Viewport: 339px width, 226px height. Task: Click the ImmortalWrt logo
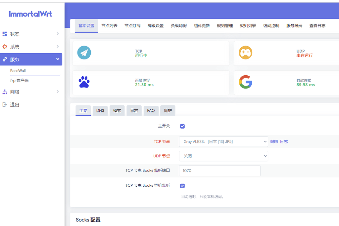30,14
